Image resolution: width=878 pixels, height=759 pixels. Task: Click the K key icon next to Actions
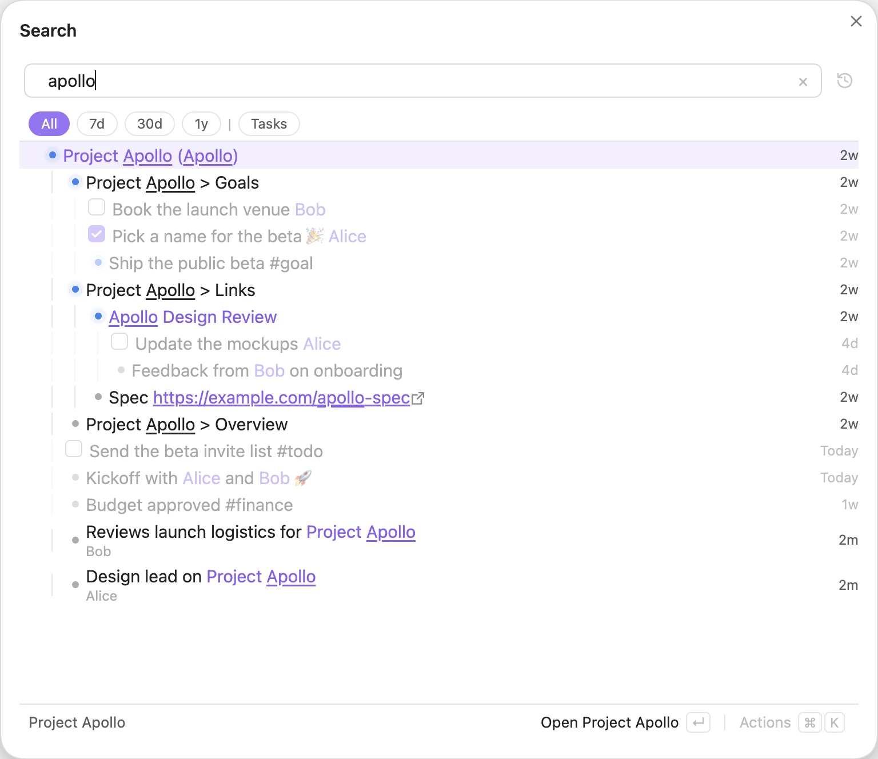coord(835,722)
